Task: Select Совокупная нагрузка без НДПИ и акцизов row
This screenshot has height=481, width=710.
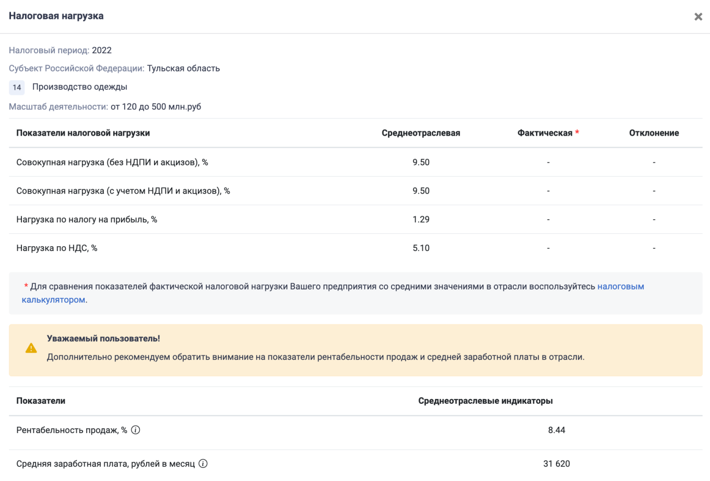Action: coord(112,162)
